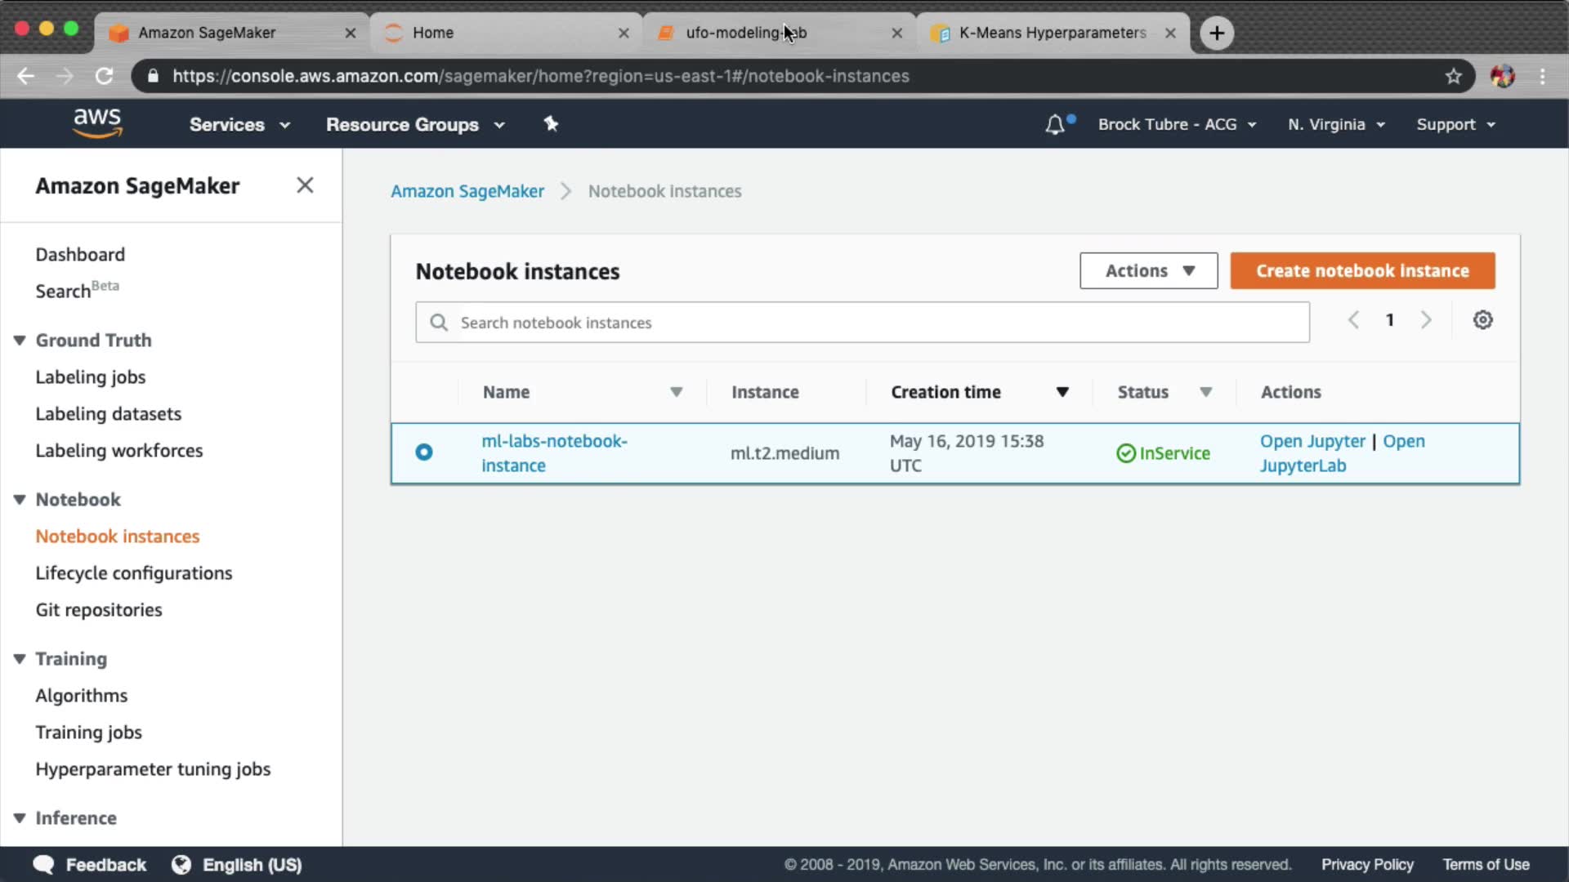Viewport: 1569px width, 882px height.
Task: Bookmark page with the star icon
Action: click(x=1453, y=76)
